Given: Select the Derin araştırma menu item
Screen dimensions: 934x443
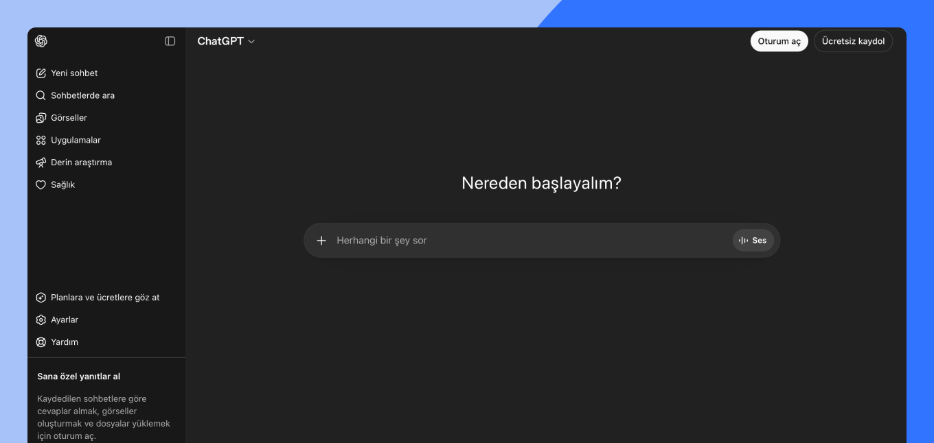Looking at the screenshot, I should (81, 163).
